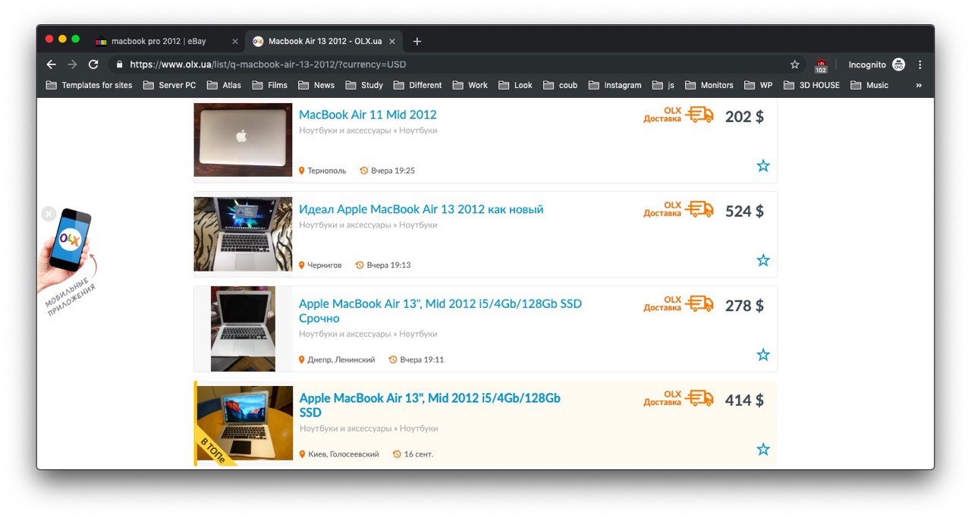View the site lock icon info
Image resolution: width=971 pixels, height=518 pixels.
click(x=119, y=64)
